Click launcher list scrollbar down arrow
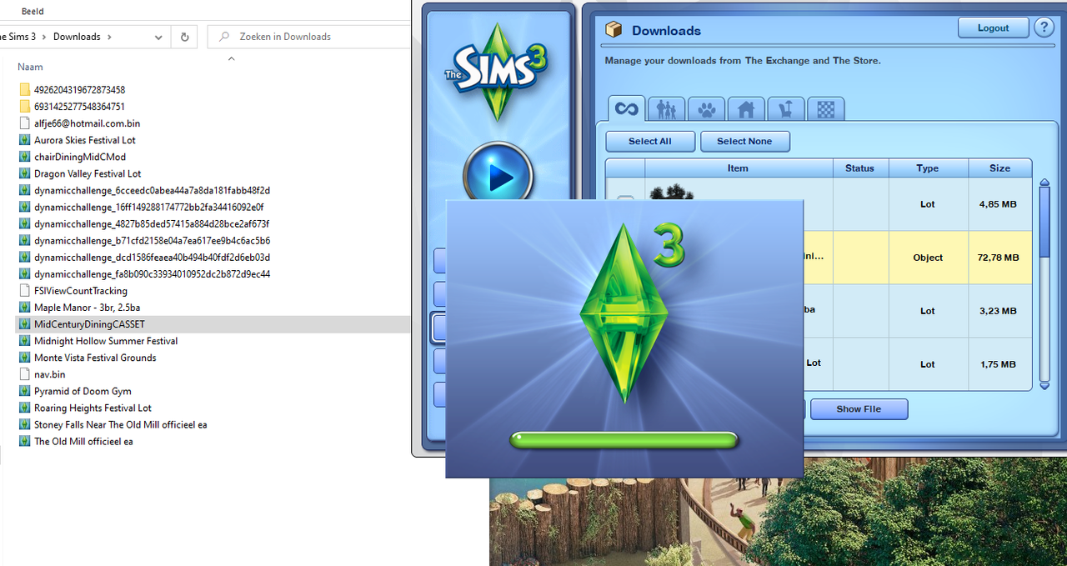Image resolution: width=1067 pixels, height=566 pixels. click(x=1044, y=386)
